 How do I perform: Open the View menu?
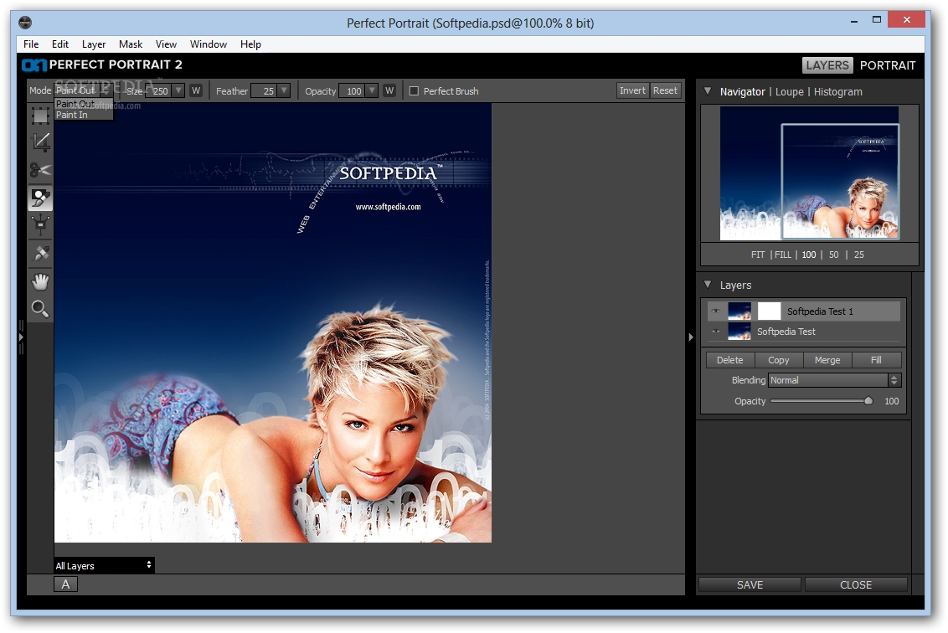(x=166, y=44)
